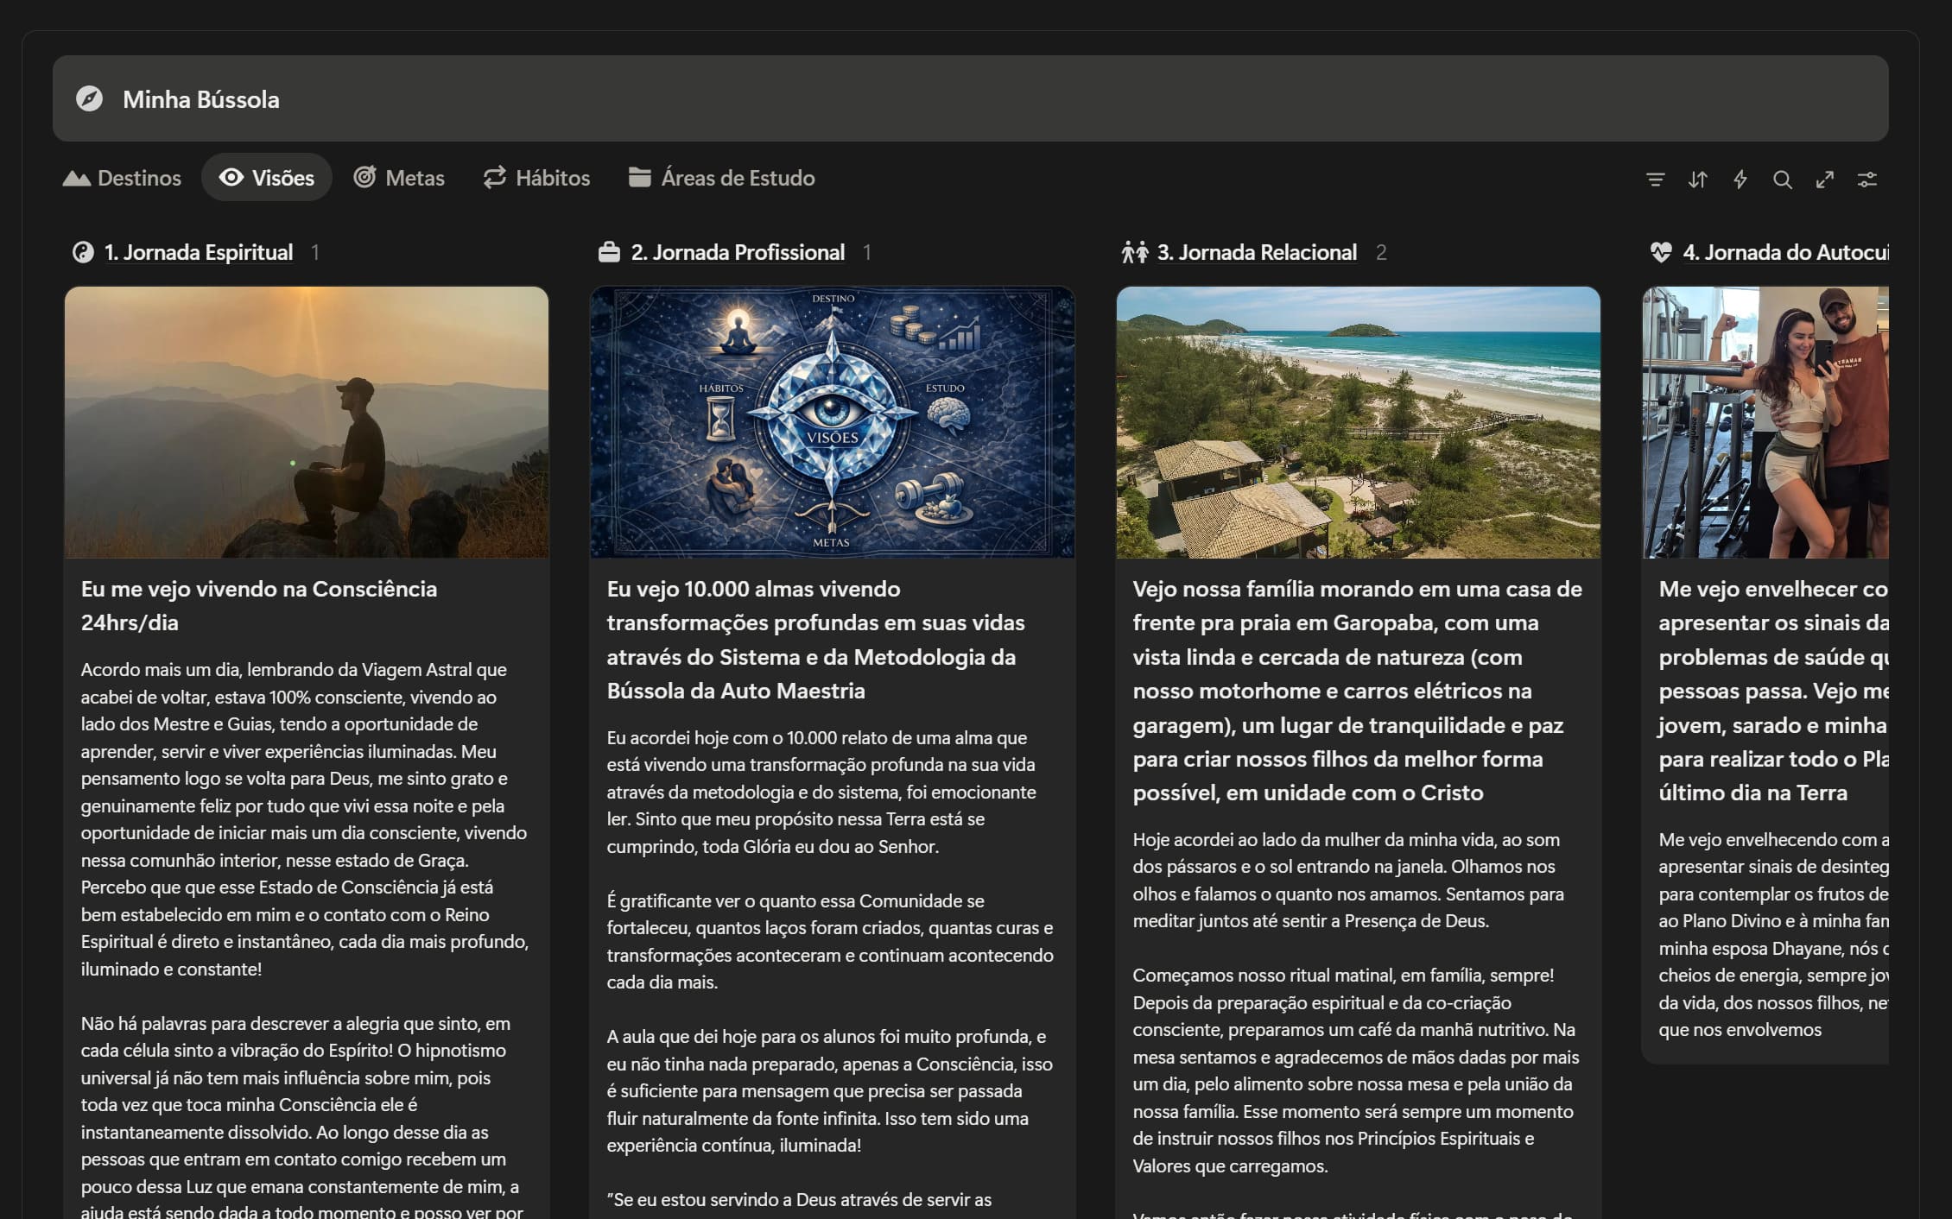The height and width of the screenshot is (1219, 1952).
Task: Go to the Hábitos tab
Action: (536, 178)
